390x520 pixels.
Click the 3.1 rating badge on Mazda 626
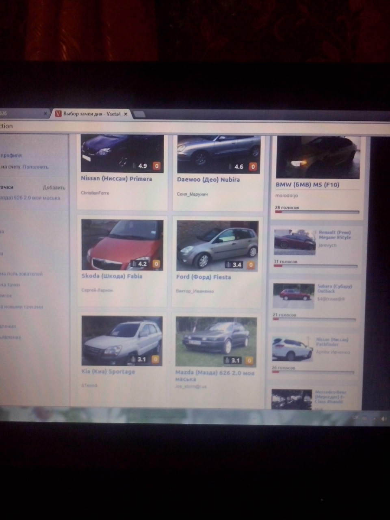(233, 360)
